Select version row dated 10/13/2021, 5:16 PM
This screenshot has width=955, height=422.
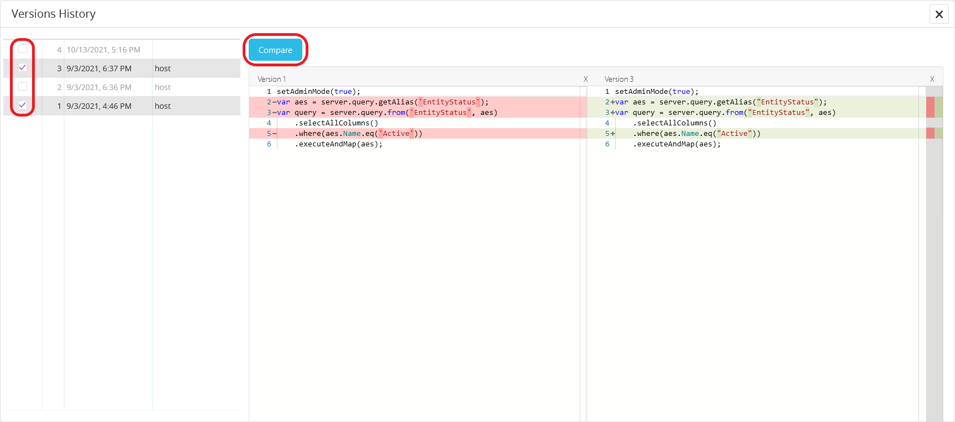[103, 50]
